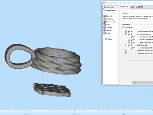Click the ruler mark labeled 3
This screenshot has width=153, height=115.
pos(123,113)
